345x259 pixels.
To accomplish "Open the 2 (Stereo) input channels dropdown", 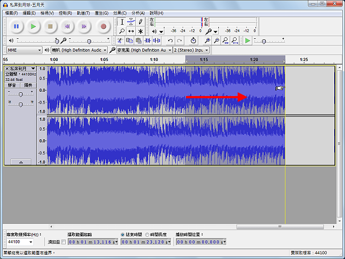I will tap(191, 50).
